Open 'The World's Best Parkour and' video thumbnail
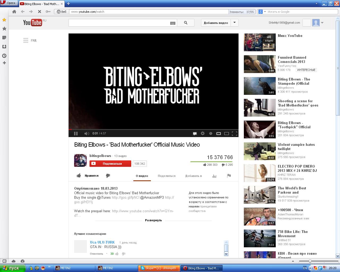This screenshot has height=272, width=340. [x=260, y=195]
